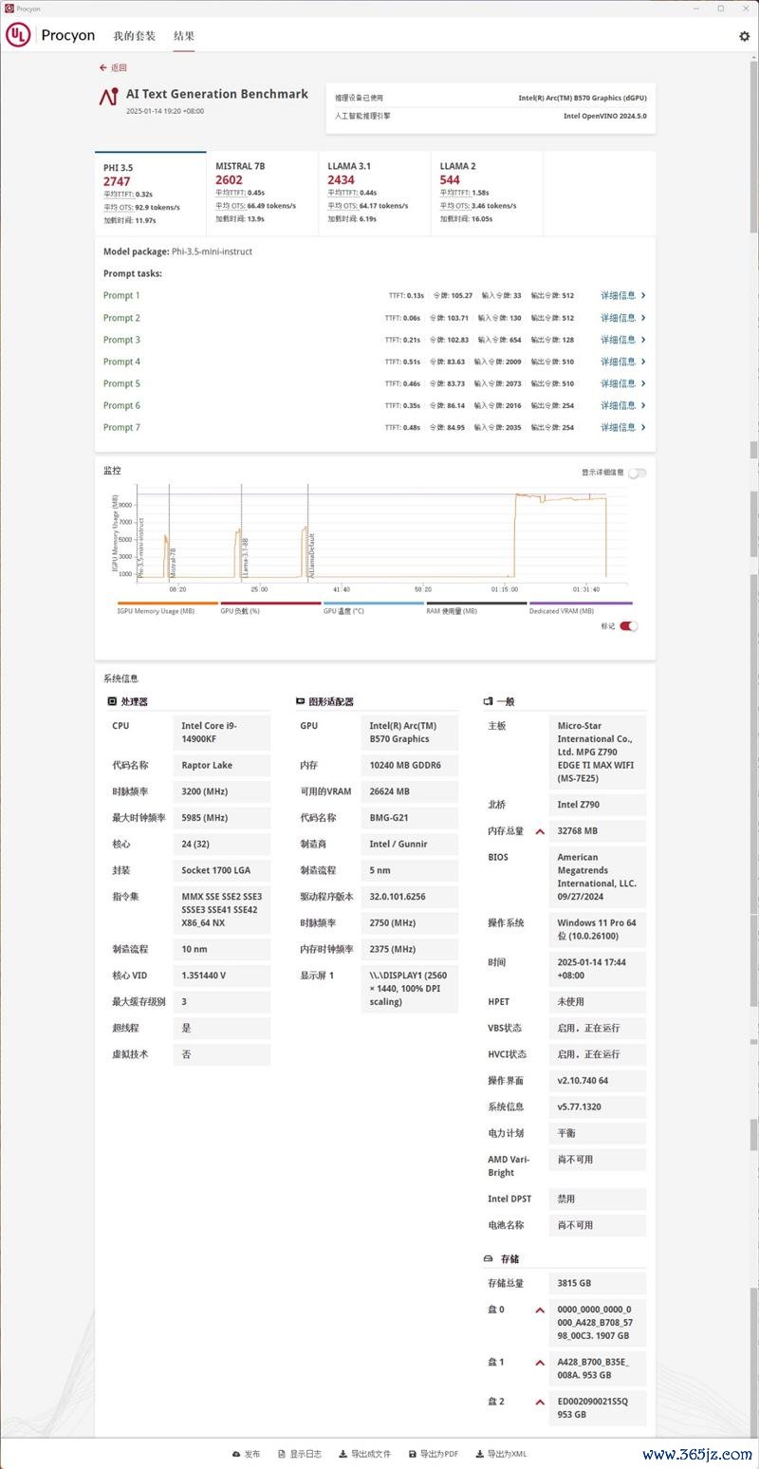The image size is (759, 1469).
Task: Switch to the 我的套装 tab
Action: click(x=134, y=36)
